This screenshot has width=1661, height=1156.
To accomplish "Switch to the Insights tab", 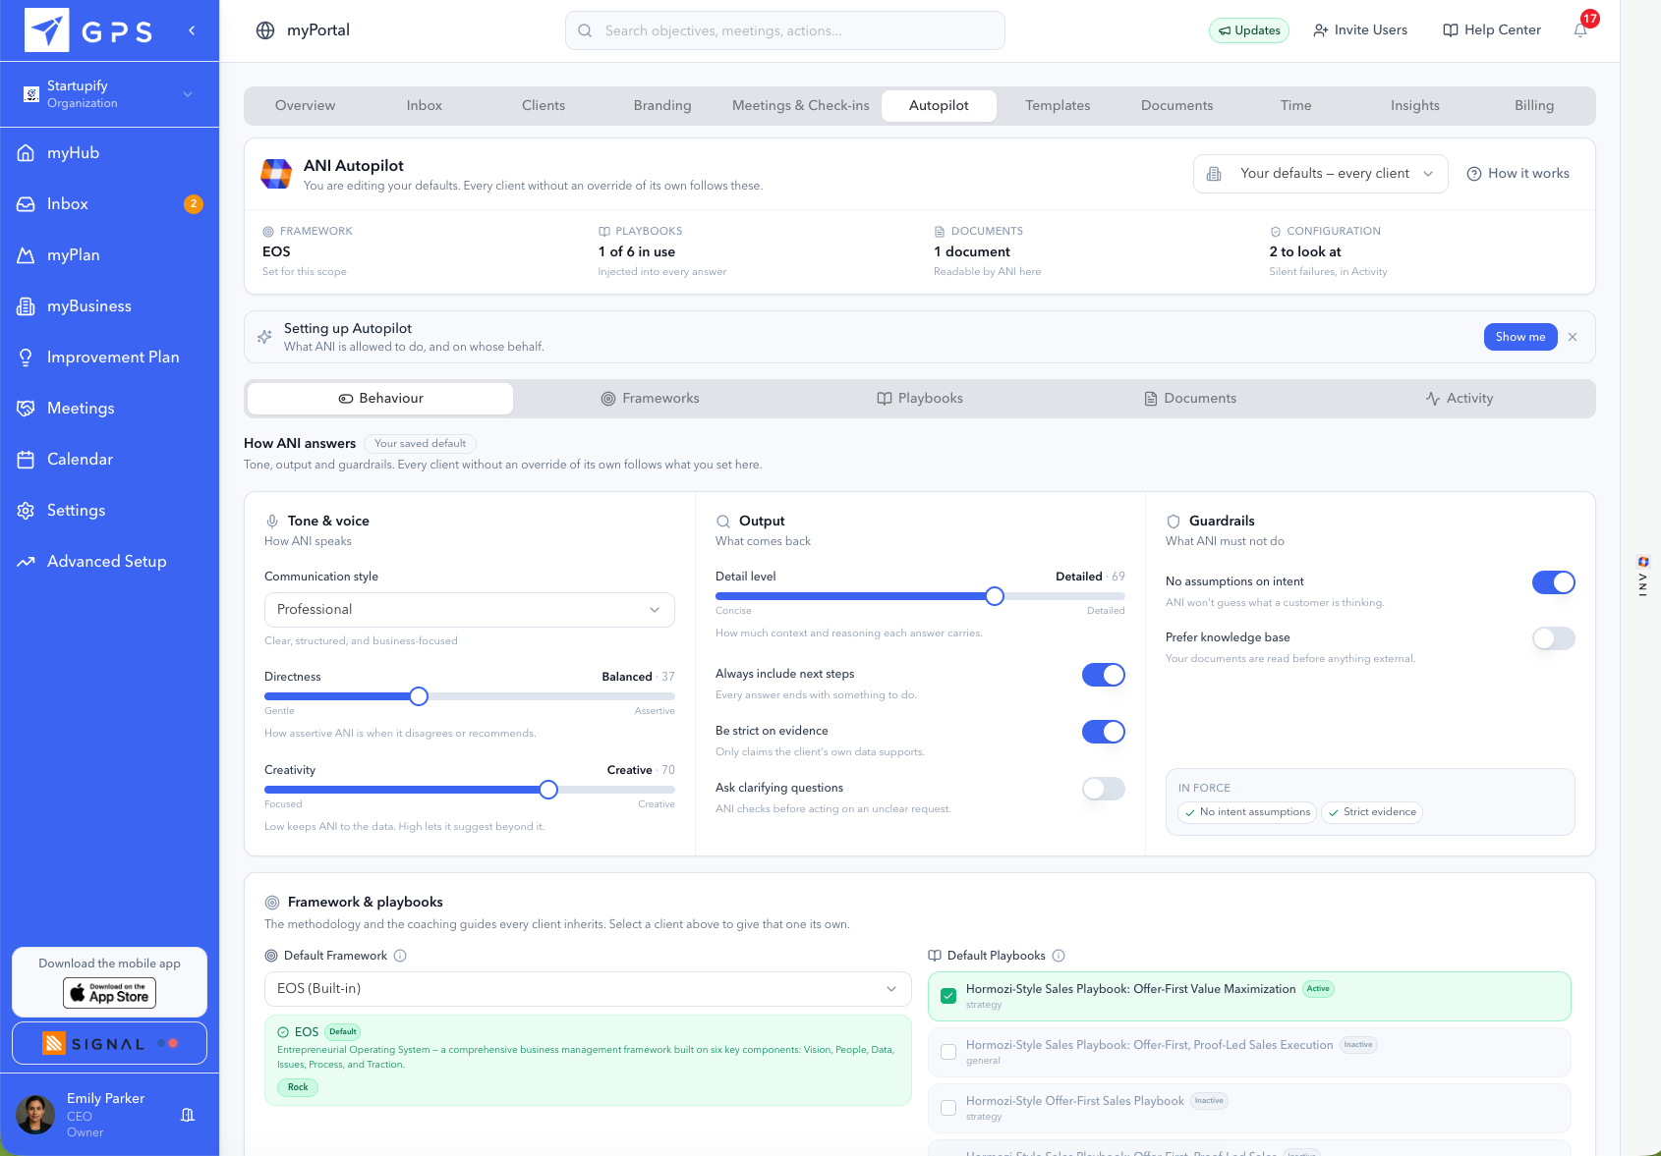I will tap(1414, 106).
